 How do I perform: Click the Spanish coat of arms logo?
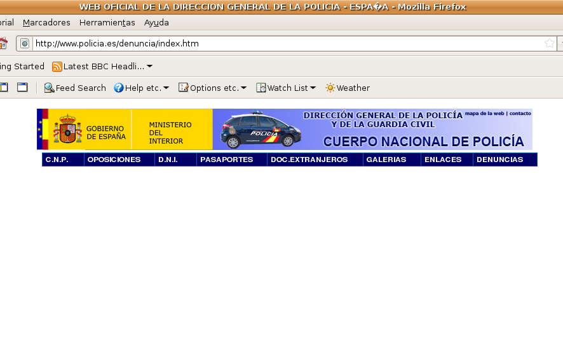pos(67,129)
